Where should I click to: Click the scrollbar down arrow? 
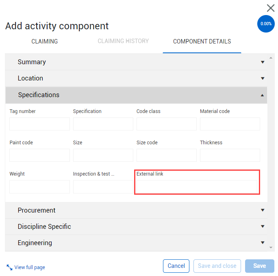click(271, 247)
